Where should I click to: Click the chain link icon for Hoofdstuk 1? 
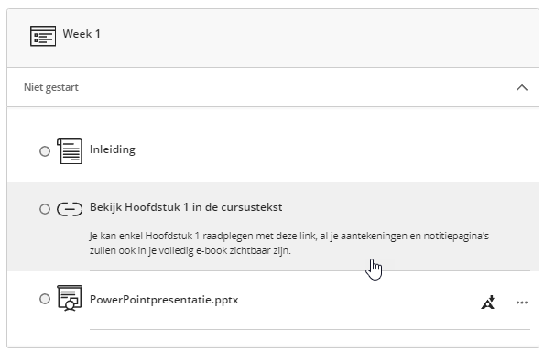pos(70,209)
